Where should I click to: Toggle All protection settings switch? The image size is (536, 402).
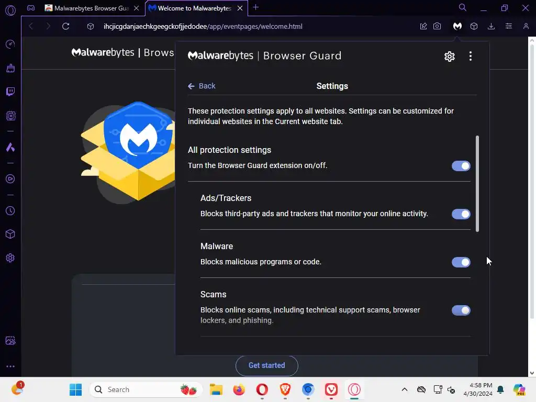(x=461, y=166)
